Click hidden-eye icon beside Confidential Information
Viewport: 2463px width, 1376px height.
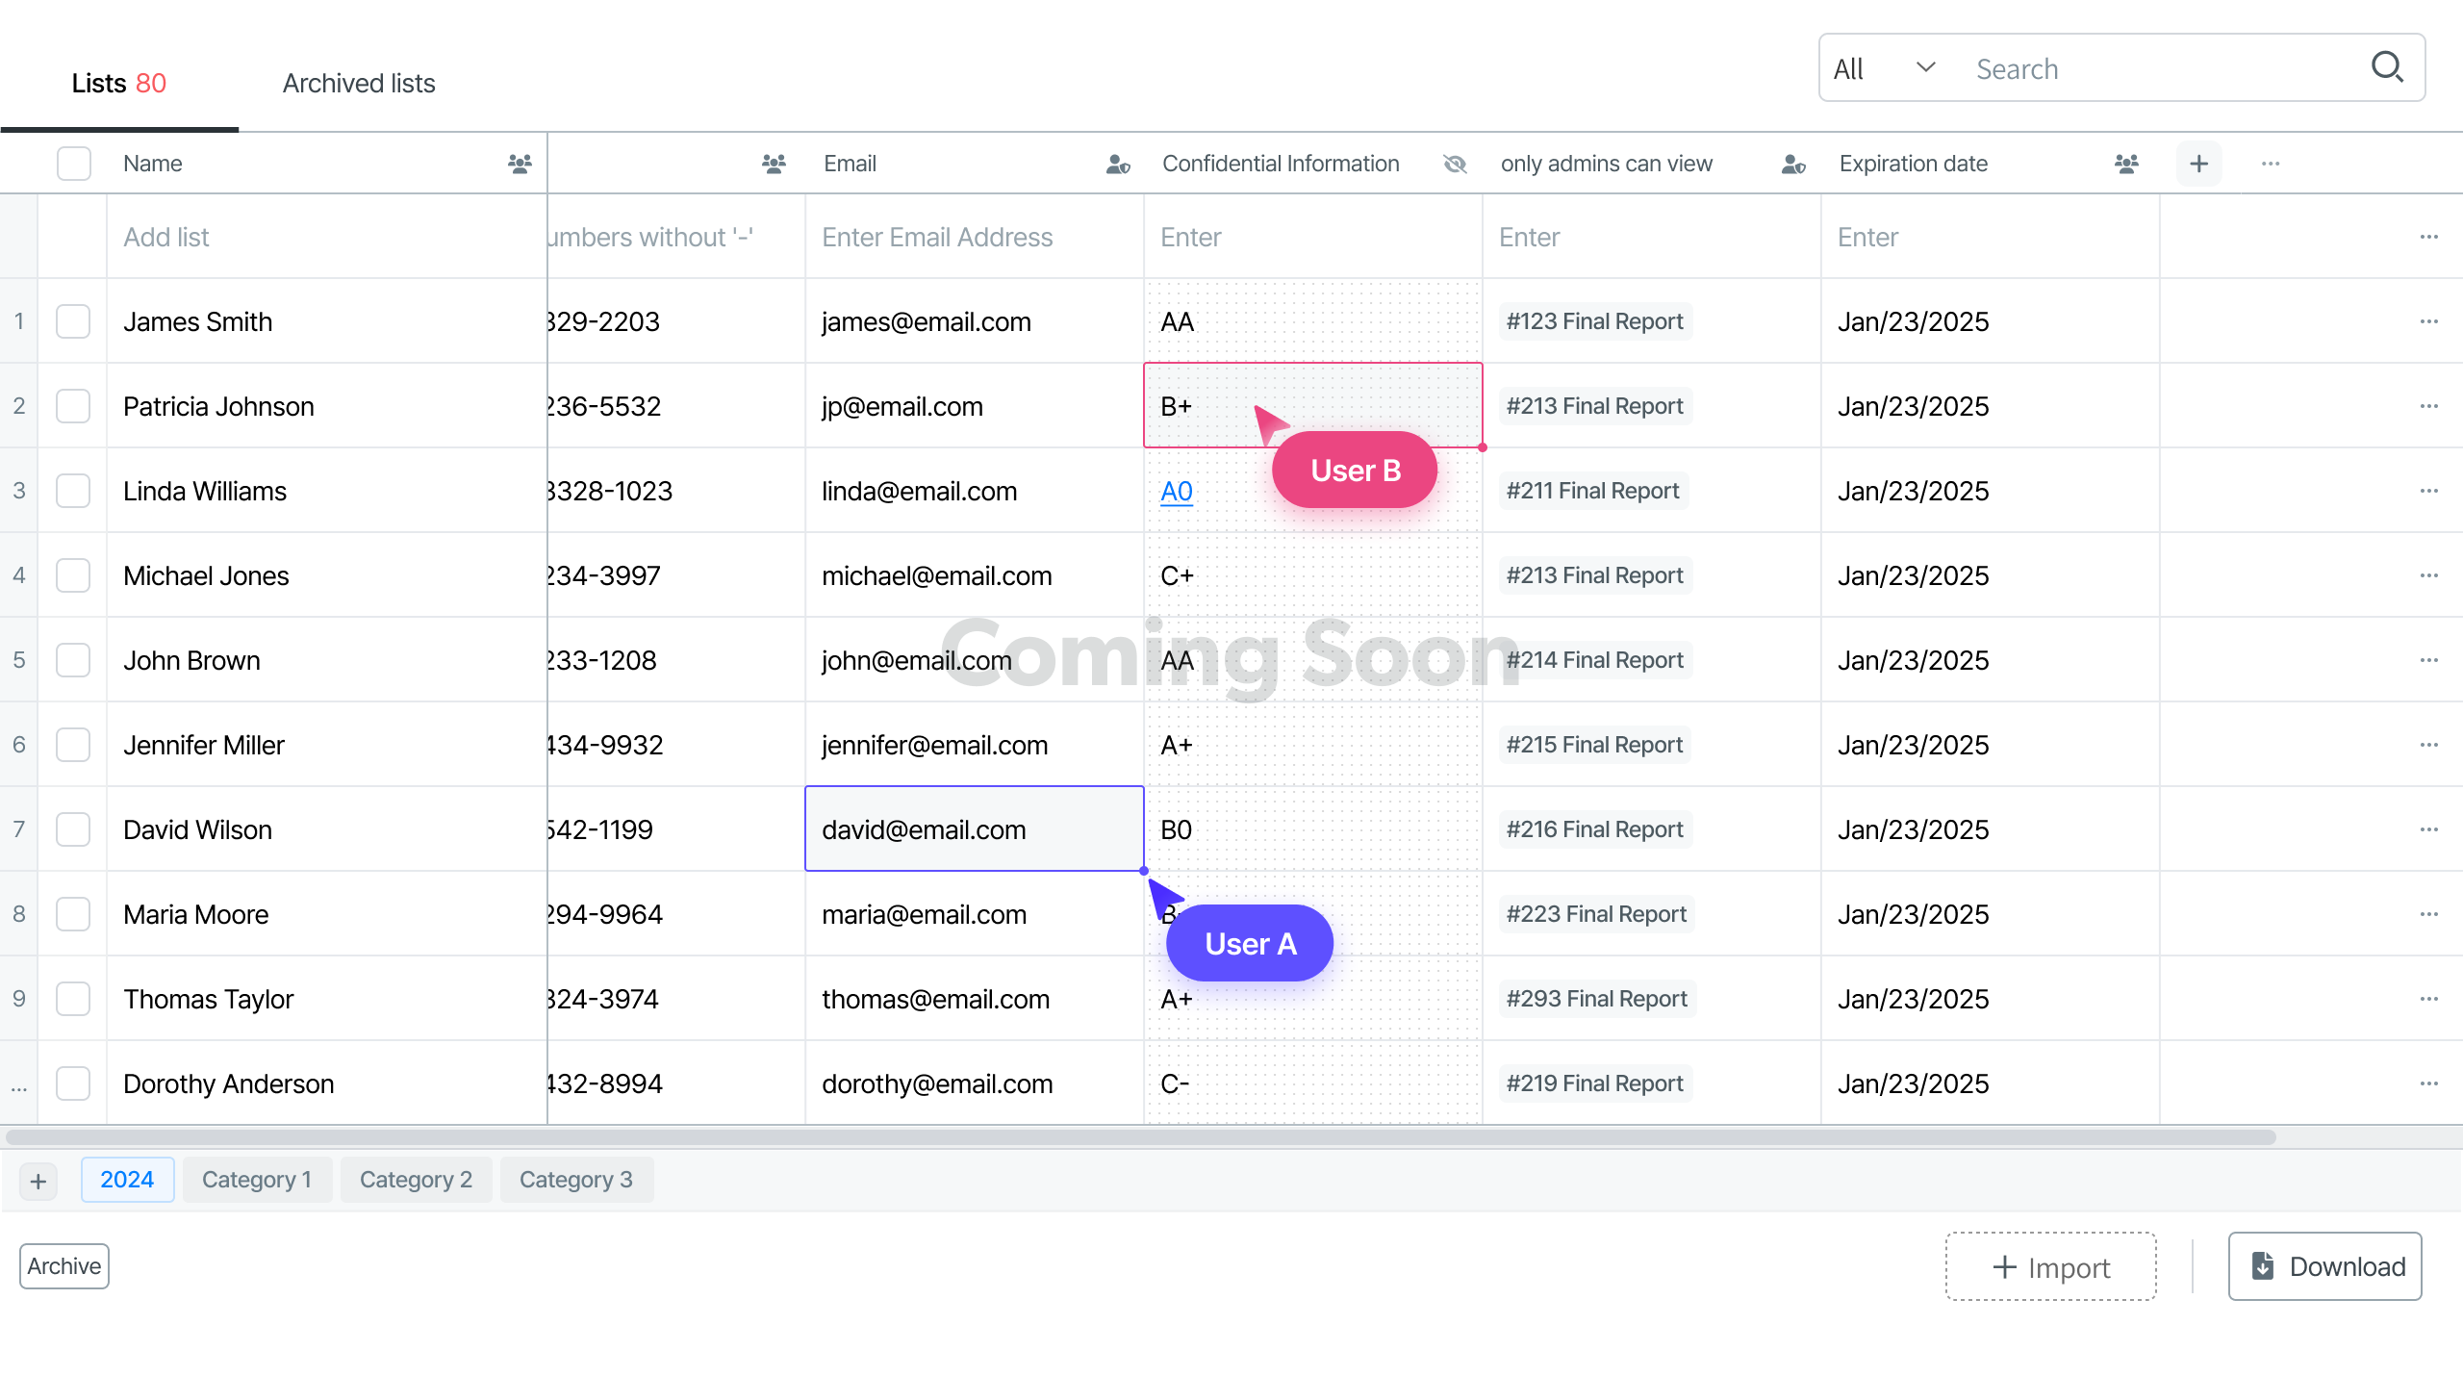[x=1455, y=164]
